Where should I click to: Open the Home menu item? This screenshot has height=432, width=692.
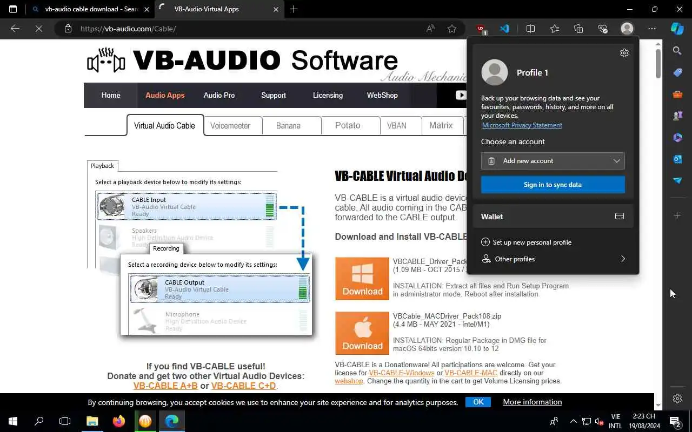pyautogui.click(x=111, y=95)
